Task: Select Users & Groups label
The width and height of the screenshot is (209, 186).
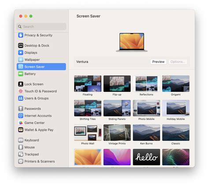Action: pyautogui.click(x=37, y=98)
